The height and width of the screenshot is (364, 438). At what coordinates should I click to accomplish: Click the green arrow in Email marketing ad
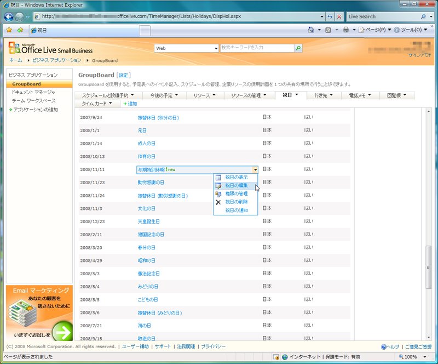point(62,332)
